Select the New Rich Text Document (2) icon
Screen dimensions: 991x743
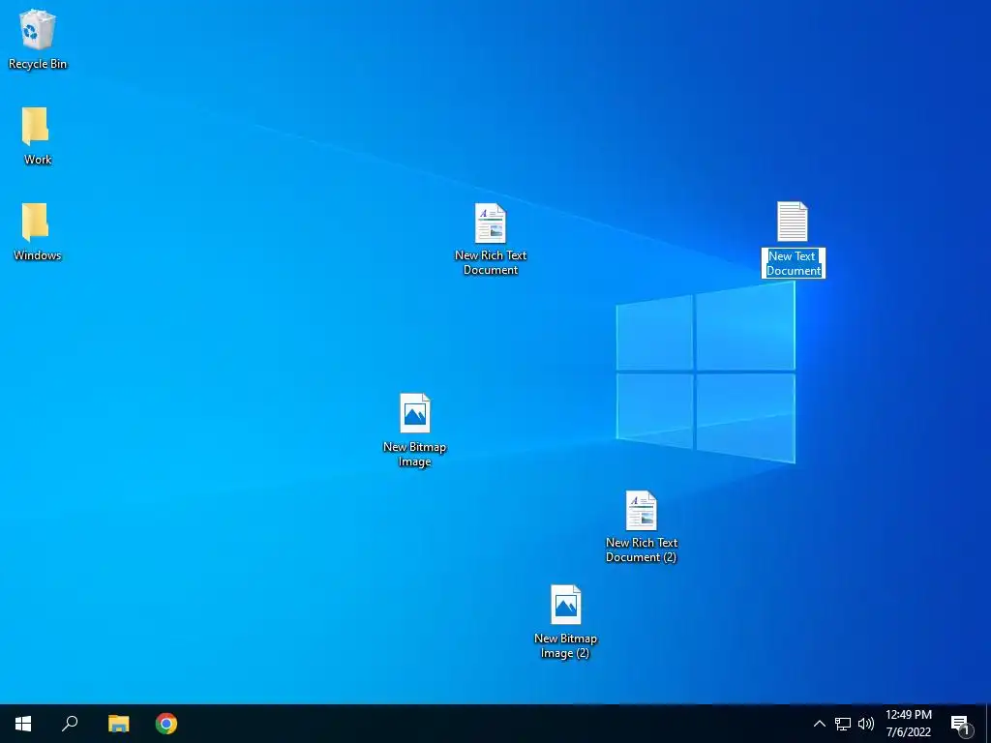tap(641, 511)
